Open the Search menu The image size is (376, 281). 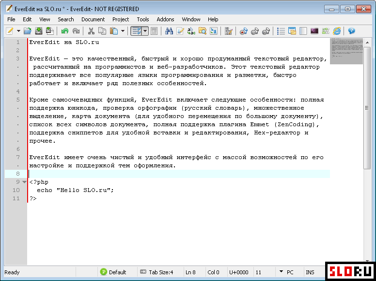[x=66, y=19]
